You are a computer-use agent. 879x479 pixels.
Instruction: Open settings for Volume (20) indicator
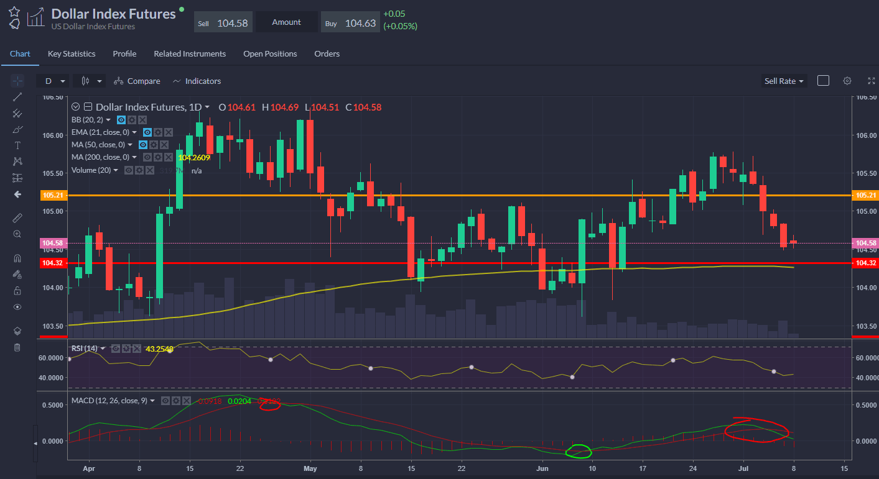[x=139, y=170]
